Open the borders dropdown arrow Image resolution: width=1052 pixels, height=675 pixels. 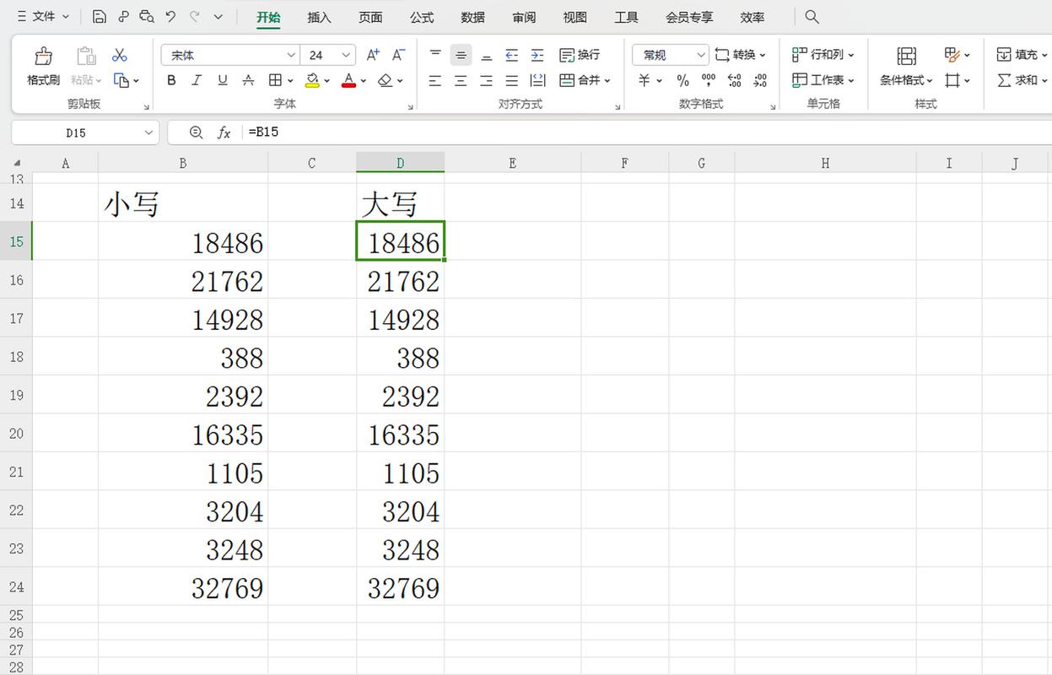[290, 81]
